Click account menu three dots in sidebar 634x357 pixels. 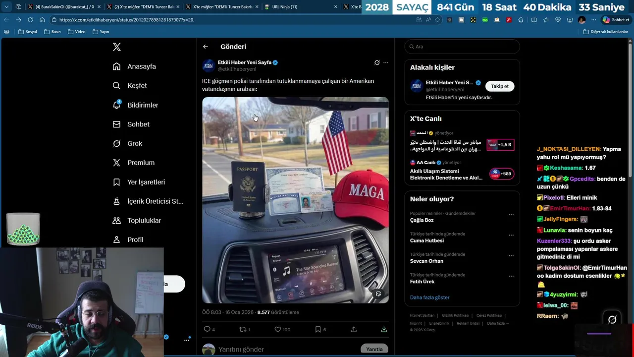tap(187, 340)
